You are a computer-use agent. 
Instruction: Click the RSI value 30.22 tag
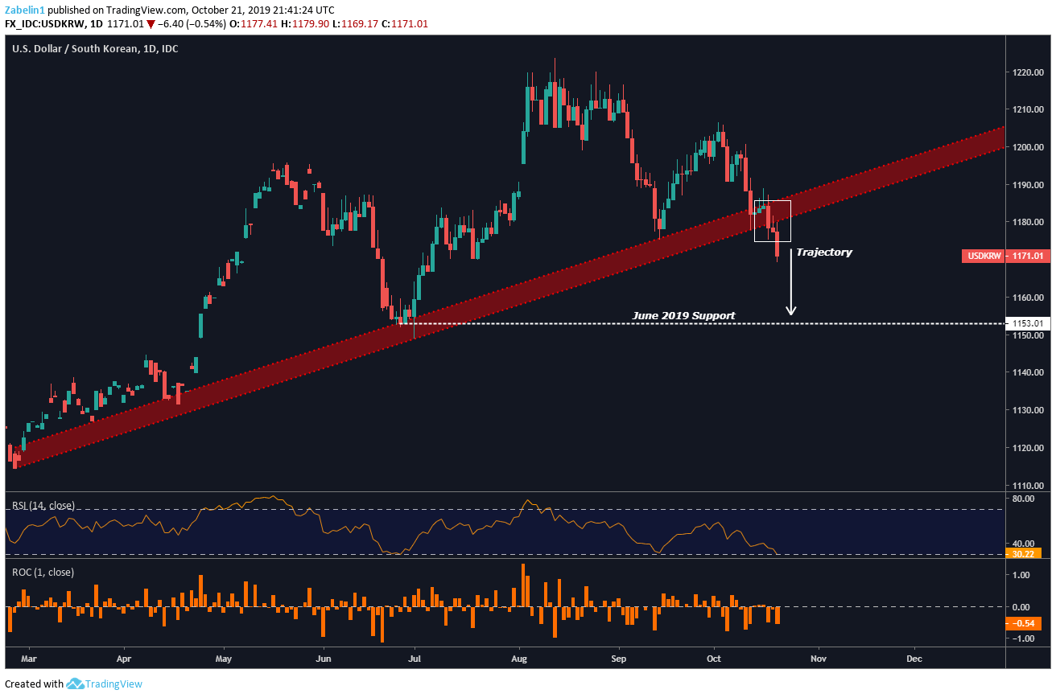tap(1024, 553)
